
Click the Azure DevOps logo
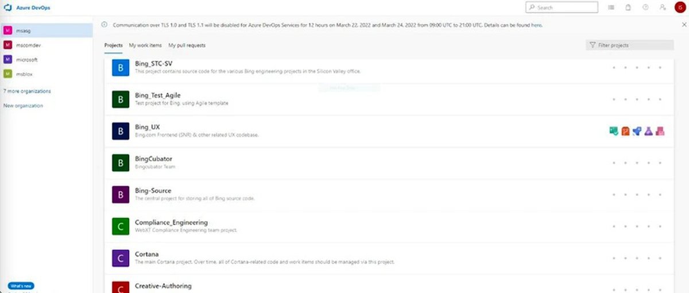[8, 7]
